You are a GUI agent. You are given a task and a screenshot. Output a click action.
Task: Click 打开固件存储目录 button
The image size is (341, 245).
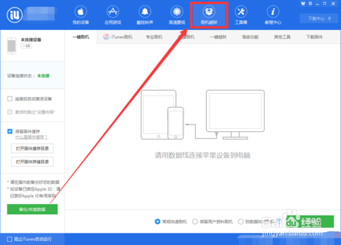pos(32,162)
